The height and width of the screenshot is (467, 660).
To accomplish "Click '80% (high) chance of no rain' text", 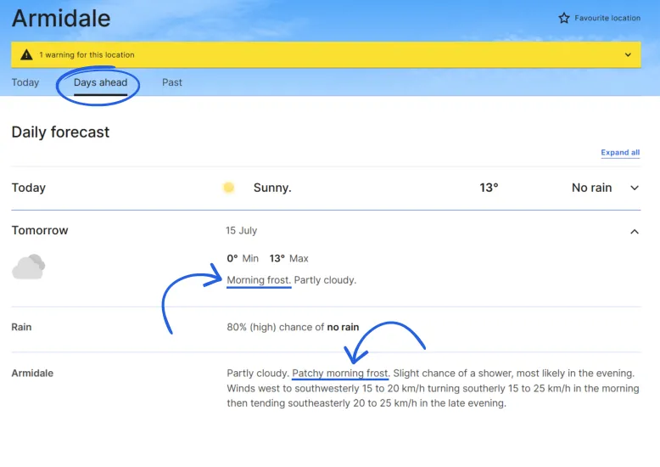I will (x=293, y=327).
